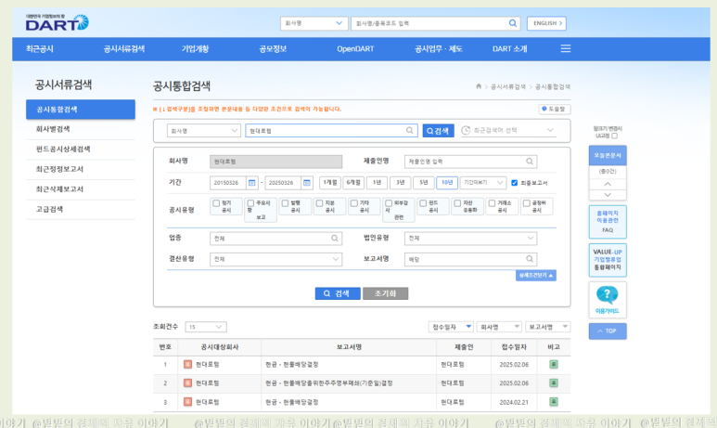717x428 pixels.
Task: Open the 회사명 dropdown in the top header
Action: pos(314,23)
